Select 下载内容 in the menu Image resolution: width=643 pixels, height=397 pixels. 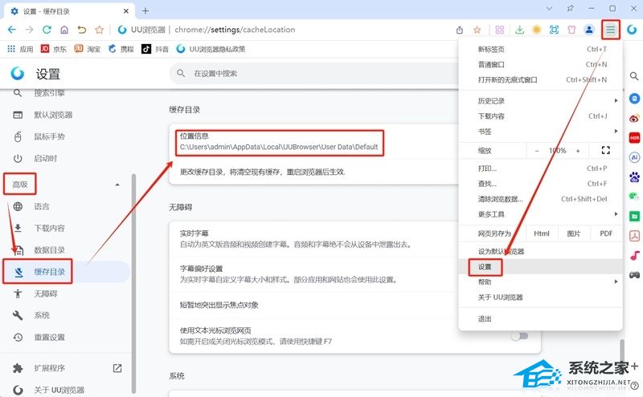click(x=540, y=116)
